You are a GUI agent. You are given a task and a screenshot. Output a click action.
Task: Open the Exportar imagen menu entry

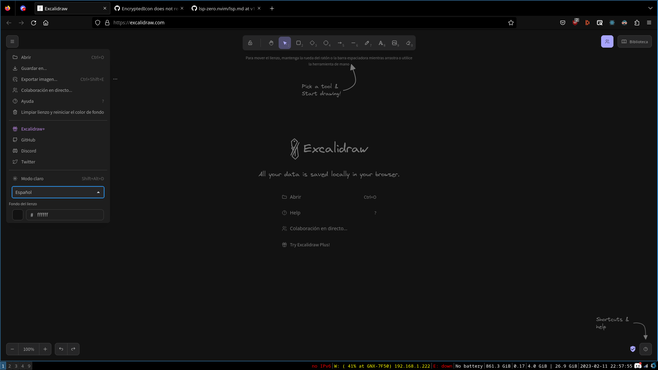click(x=39, y=79)
